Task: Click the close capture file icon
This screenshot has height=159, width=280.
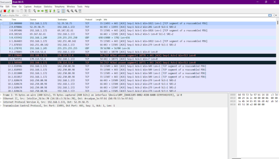Action: point(26,11)
